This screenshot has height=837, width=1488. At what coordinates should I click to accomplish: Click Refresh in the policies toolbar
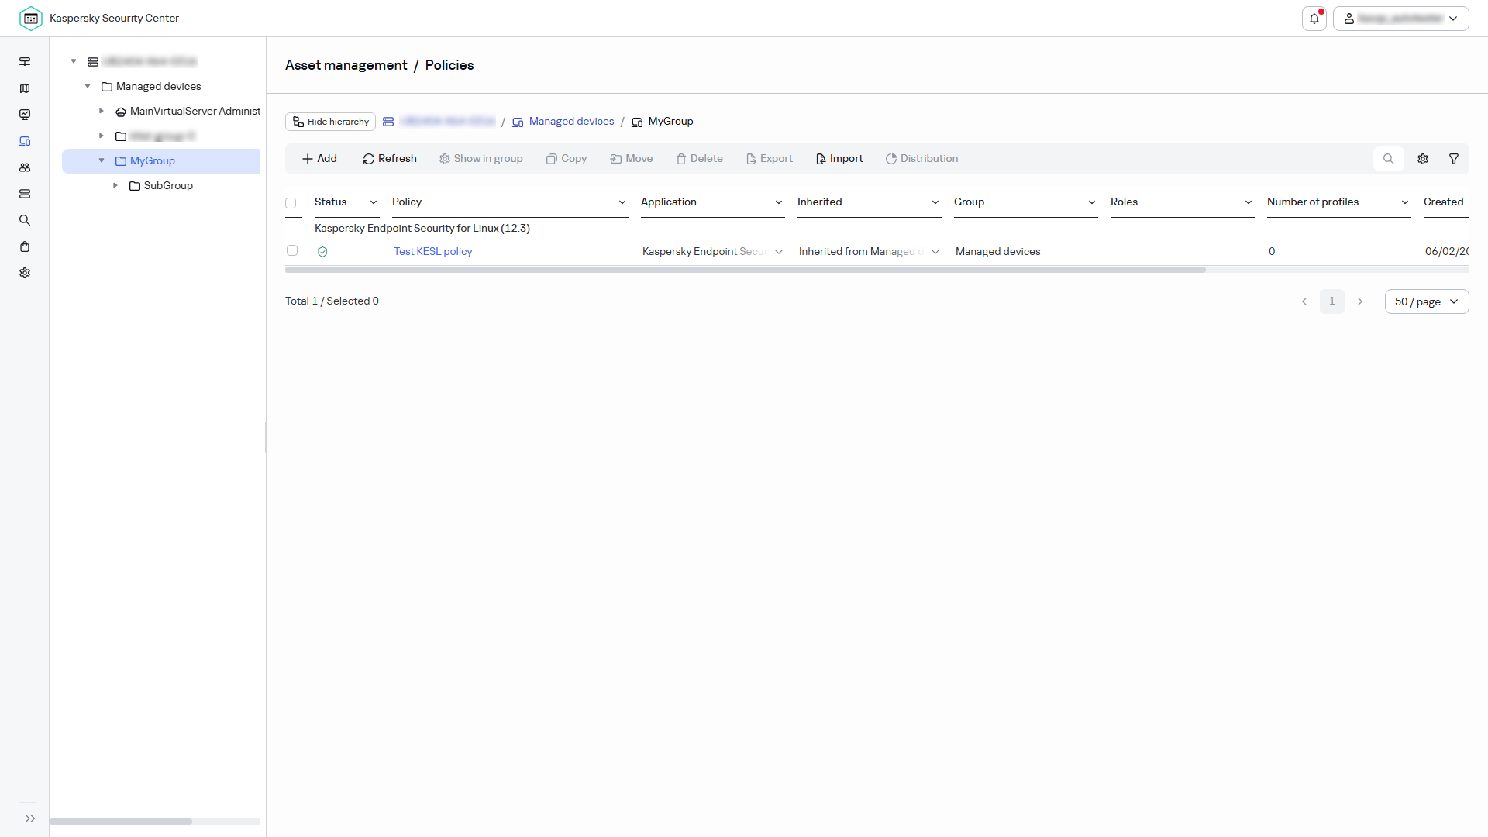[390, 159]
